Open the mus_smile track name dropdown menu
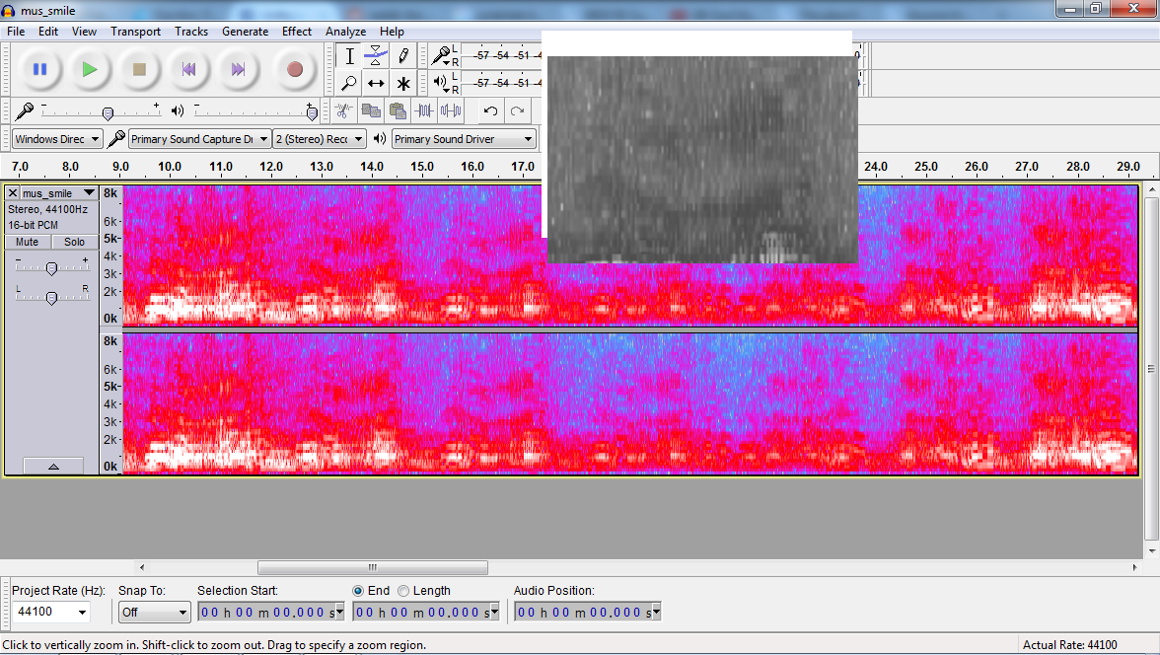The height and width of the screenshot is (655, 1160). tap(90, 193)
